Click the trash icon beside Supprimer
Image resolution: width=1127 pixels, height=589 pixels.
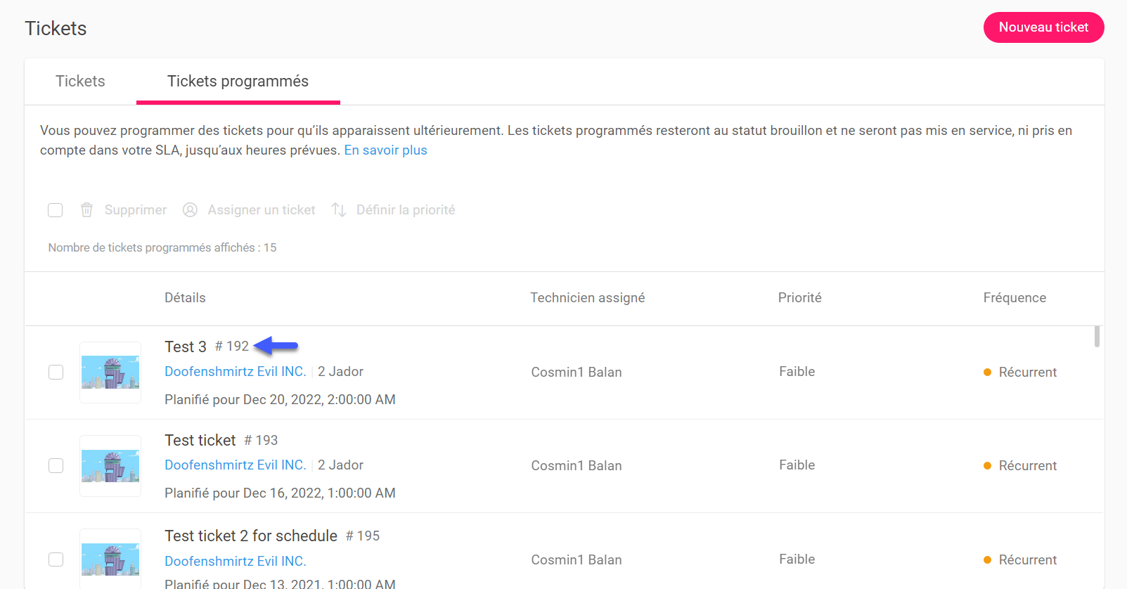(86, 210)
